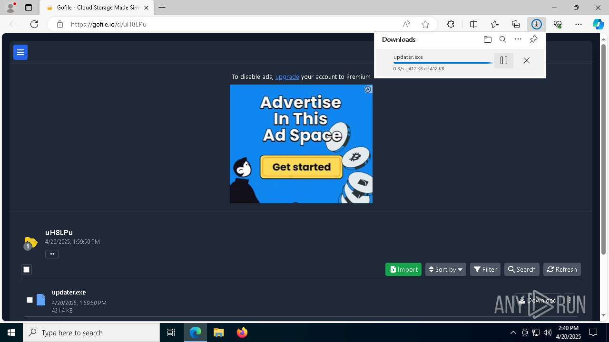Open the notification center icon
The height and width of the screenshot is (342, 609).
click(593, 332)
